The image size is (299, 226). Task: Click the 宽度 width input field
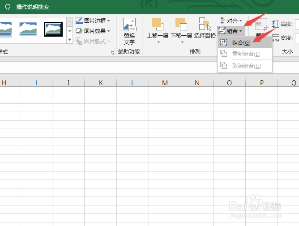pos(297,38)
